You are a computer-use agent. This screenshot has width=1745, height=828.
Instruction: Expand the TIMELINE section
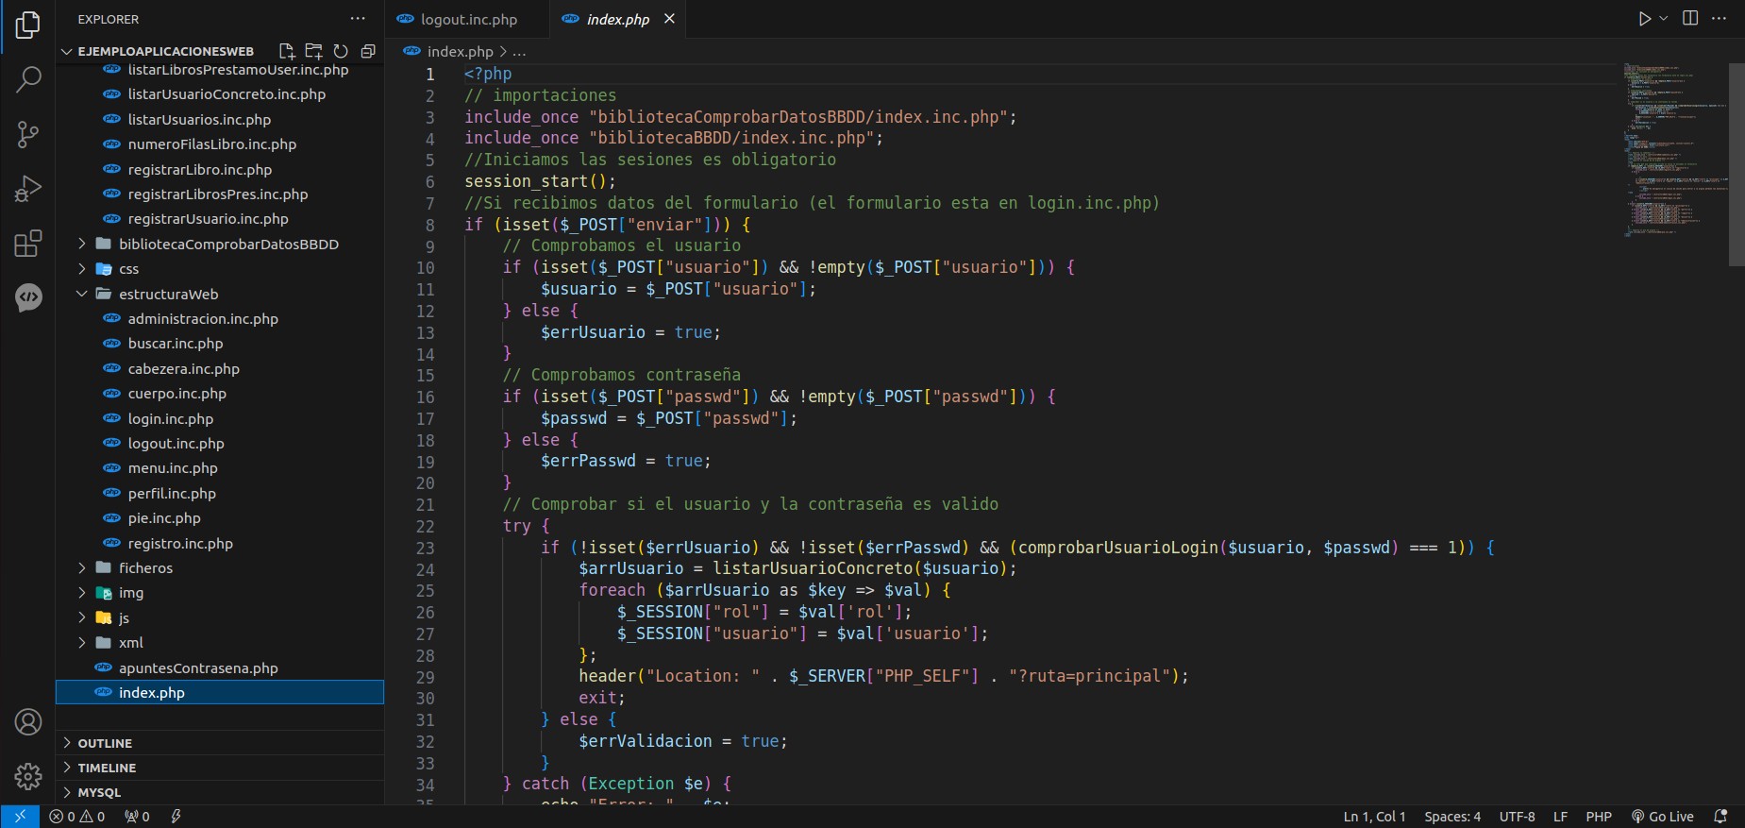click(x=220, y=768)
